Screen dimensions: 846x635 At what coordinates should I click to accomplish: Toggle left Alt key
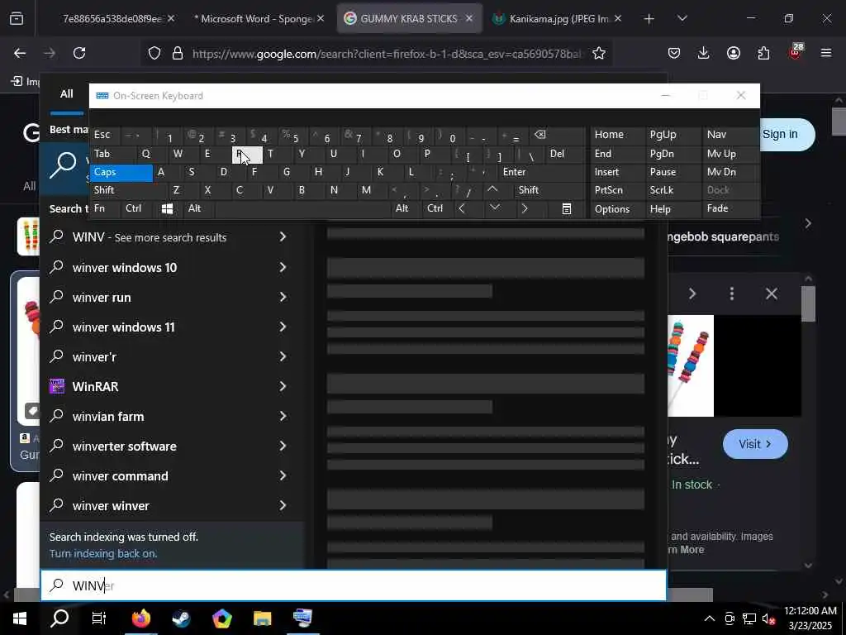click(x=198, y=209)
